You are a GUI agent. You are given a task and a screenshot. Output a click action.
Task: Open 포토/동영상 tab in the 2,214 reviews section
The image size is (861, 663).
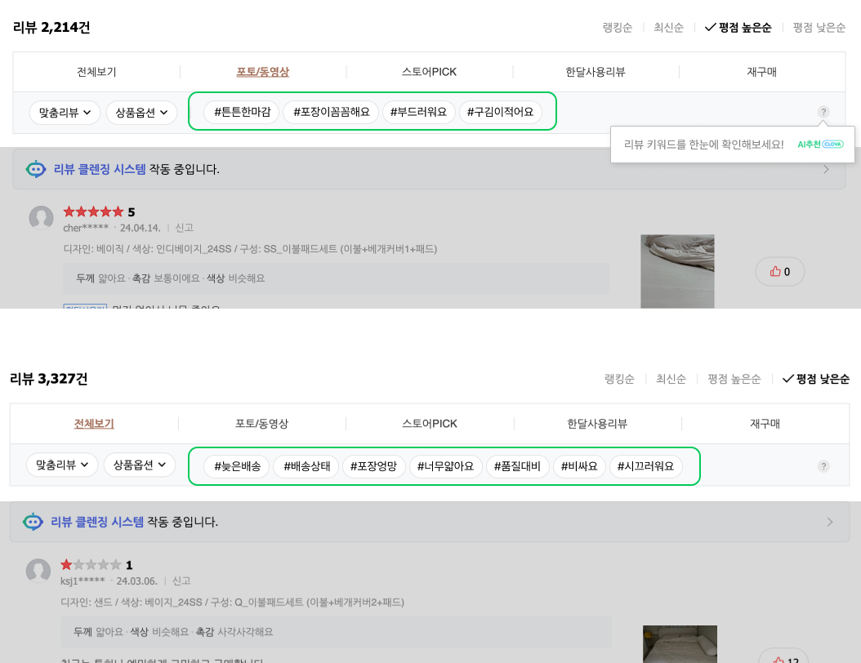point(262,72)
